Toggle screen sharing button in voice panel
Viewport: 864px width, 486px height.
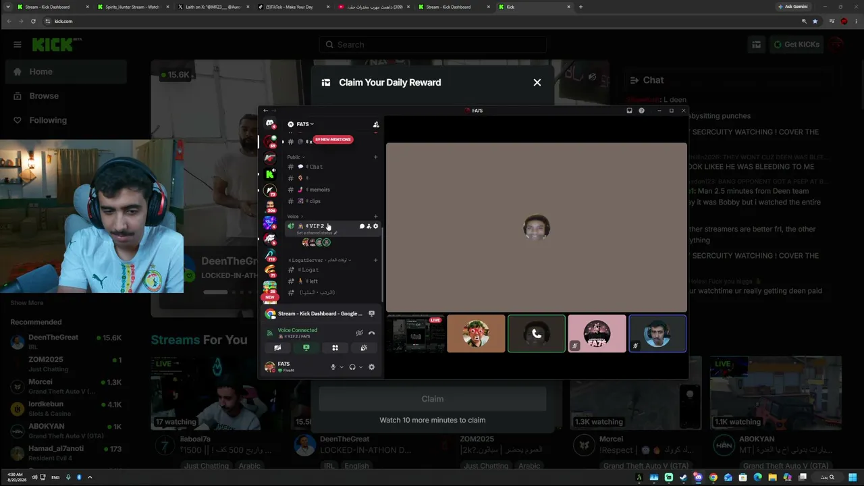306,348
